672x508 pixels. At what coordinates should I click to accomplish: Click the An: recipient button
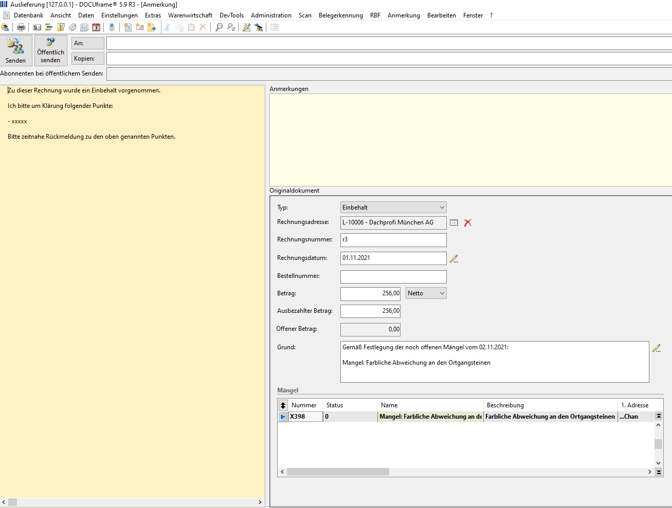tap(88, 43)
